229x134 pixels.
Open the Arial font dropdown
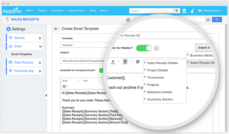pos(71,81)
